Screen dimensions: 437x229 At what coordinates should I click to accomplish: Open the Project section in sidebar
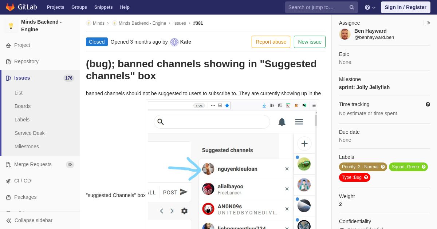[x=22, y=45]
